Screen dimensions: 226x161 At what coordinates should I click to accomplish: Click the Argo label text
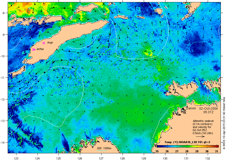click(50, 43)
